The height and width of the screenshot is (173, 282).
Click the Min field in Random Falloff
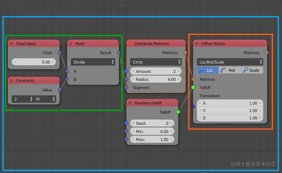point(152,132)
